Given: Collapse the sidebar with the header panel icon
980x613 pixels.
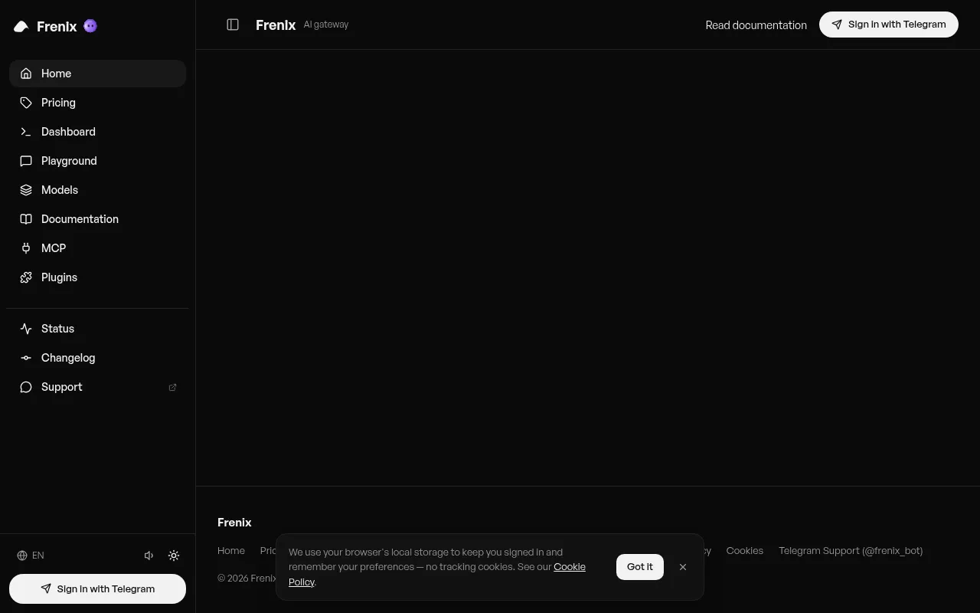Looking at the screenshot, I should point(233,25).
